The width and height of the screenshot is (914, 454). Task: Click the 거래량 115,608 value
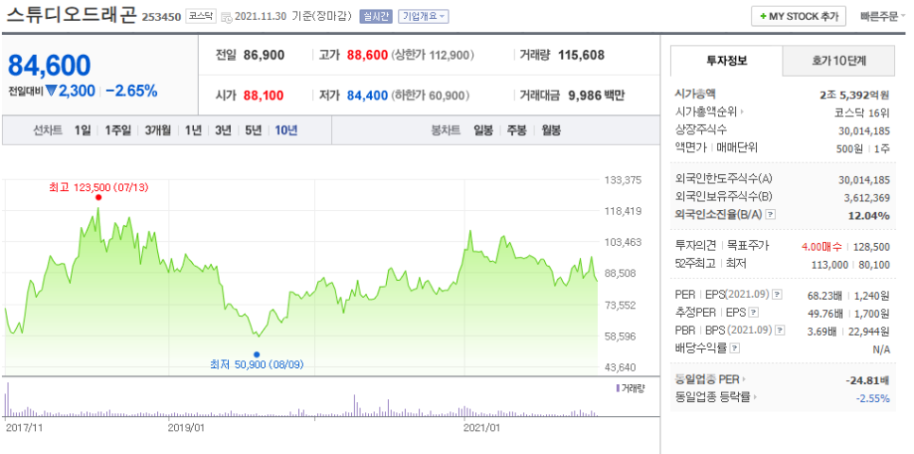pos(581,56)
